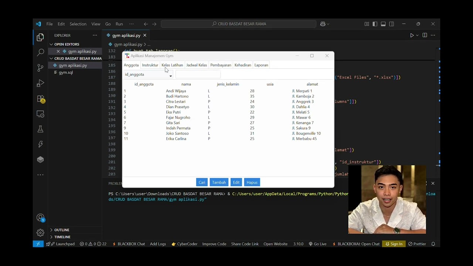Click the Python 3.10.0 version in status bar

pos(298,244)
